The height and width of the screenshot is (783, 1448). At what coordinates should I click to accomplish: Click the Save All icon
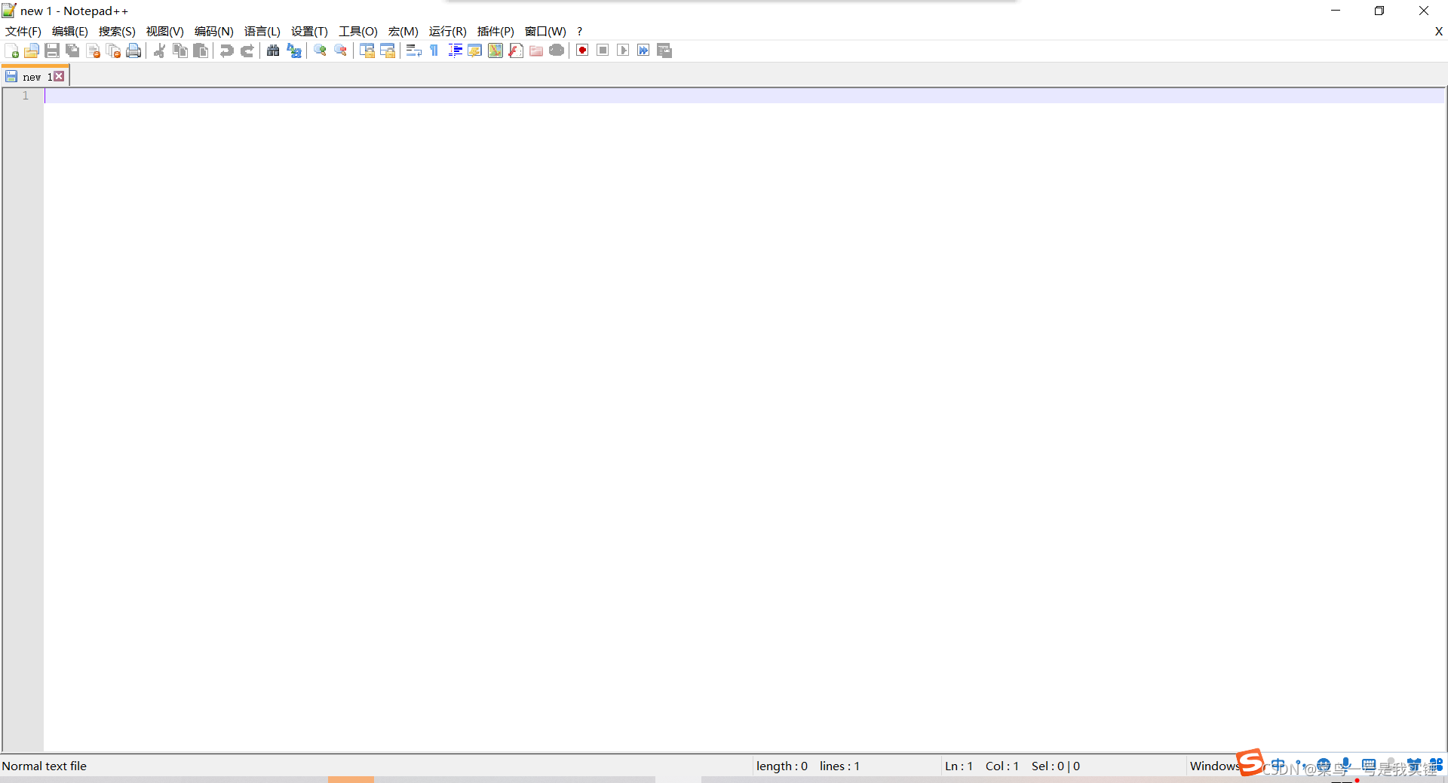(72, 50)
